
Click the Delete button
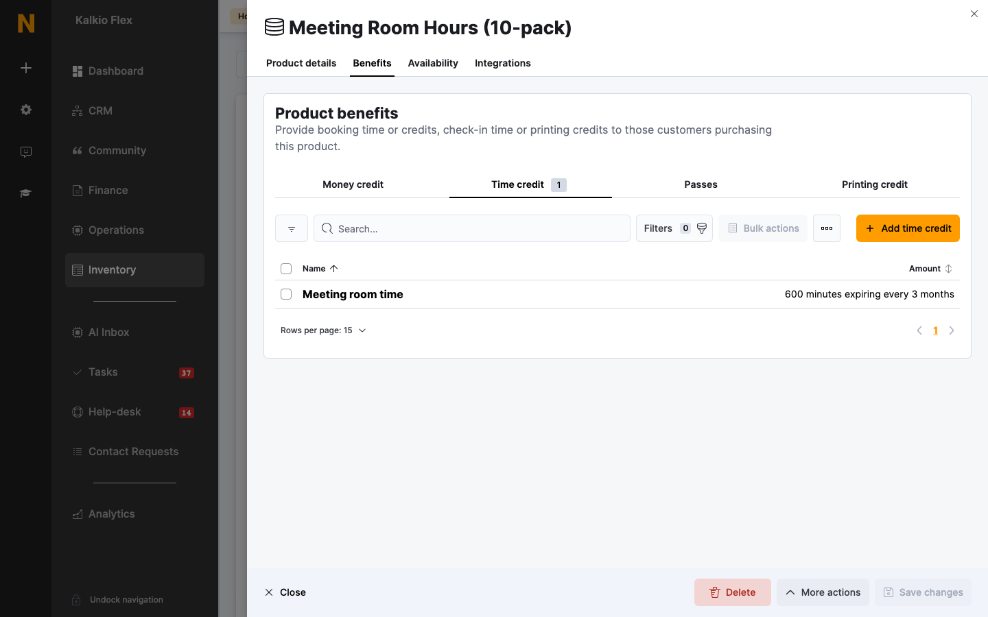click(733, 592)
